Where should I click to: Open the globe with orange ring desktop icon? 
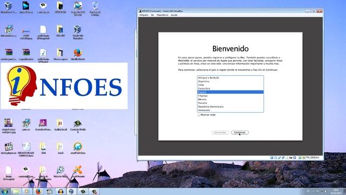(x=78, y=146)
